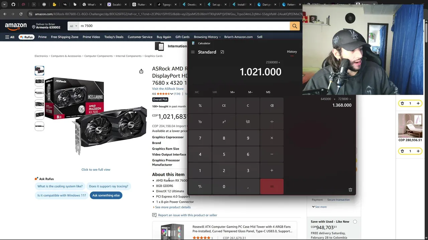The image size is (428, 240).
Task: Click the calculator decimal comma key
Action: (248, 187)
